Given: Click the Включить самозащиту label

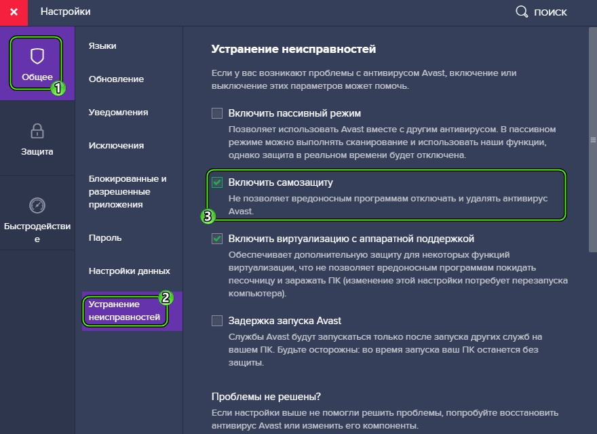Looking at the screenshot, I should [x=280, y=182].
